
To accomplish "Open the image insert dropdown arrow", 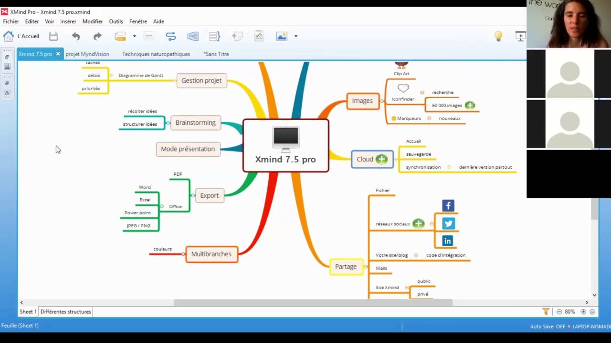I will tap(296, 36).
